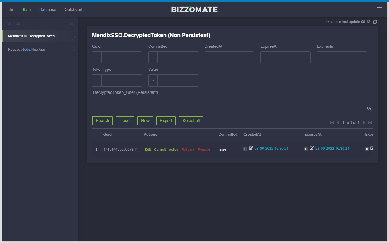Click the R badge in ExpiresAt cell

pos(306,149)
